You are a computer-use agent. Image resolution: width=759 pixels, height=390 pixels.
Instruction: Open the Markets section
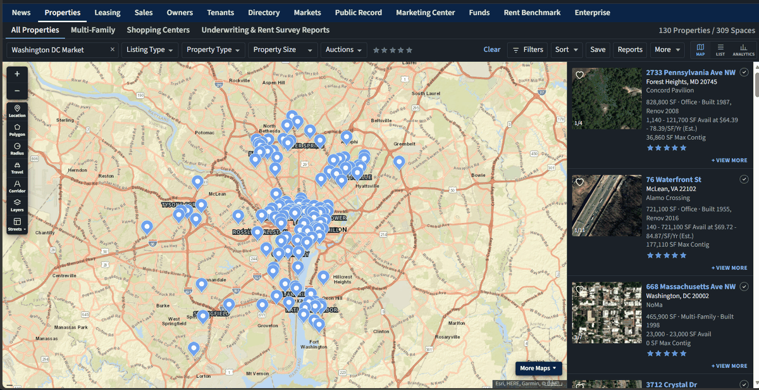pos(307,13)
